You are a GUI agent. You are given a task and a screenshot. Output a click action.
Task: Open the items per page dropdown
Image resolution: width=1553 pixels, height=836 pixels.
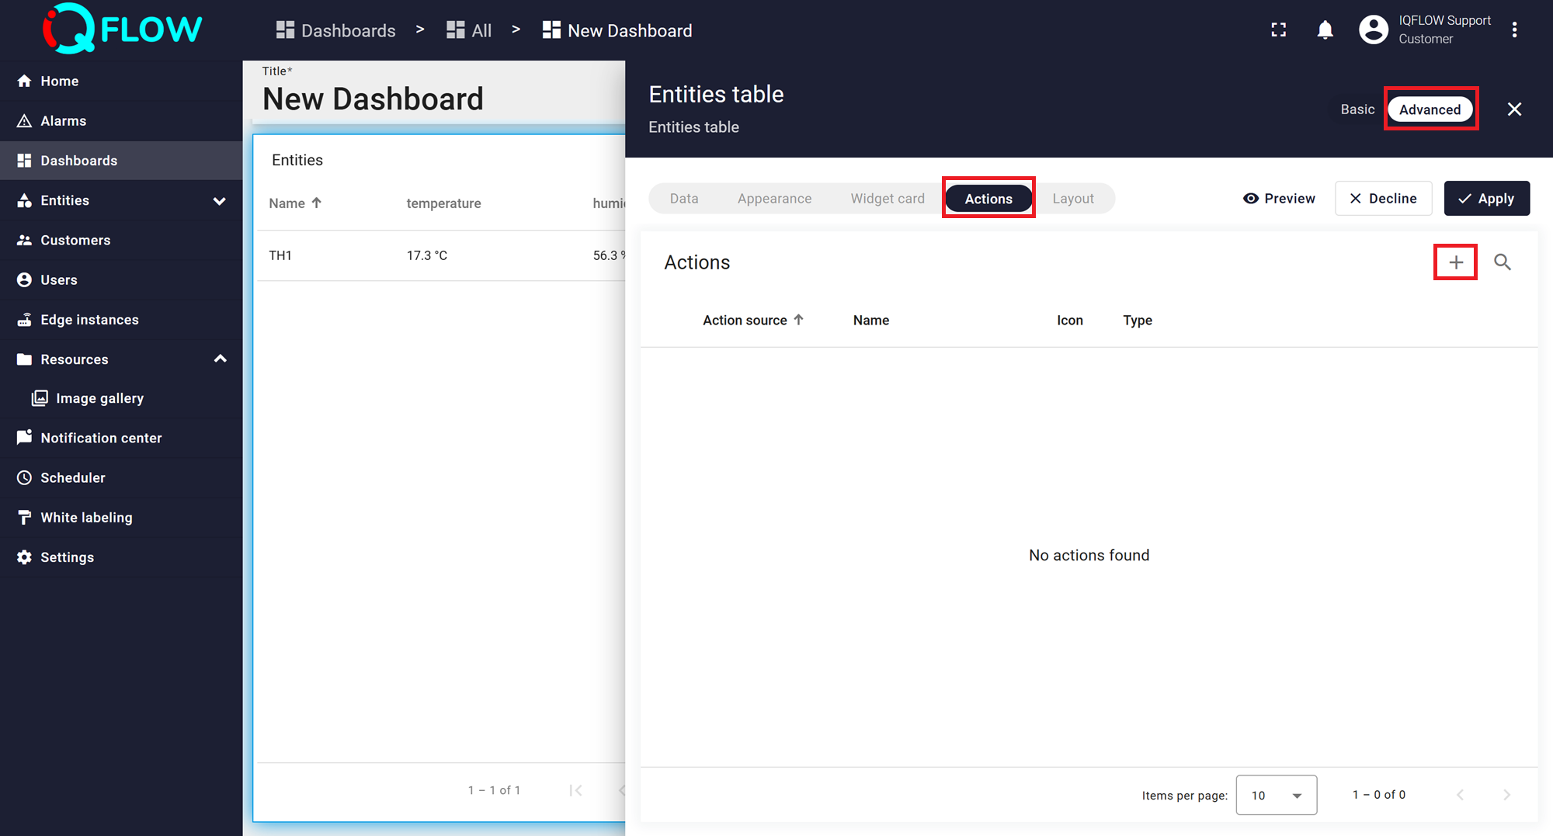point(1276,795)
